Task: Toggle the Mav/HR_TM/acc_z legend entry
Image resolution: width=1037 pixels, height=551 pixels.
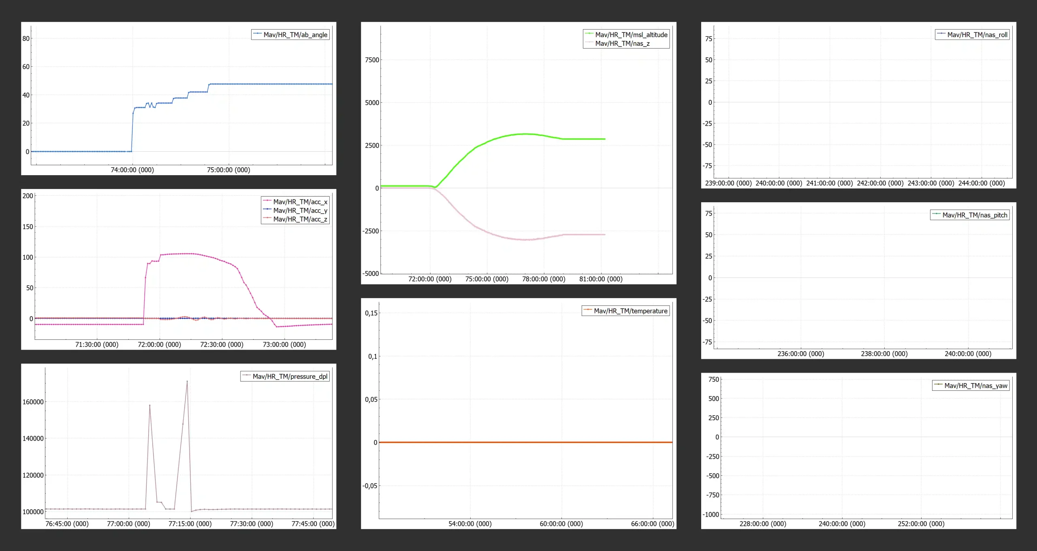Action: (x=300, y=219)
